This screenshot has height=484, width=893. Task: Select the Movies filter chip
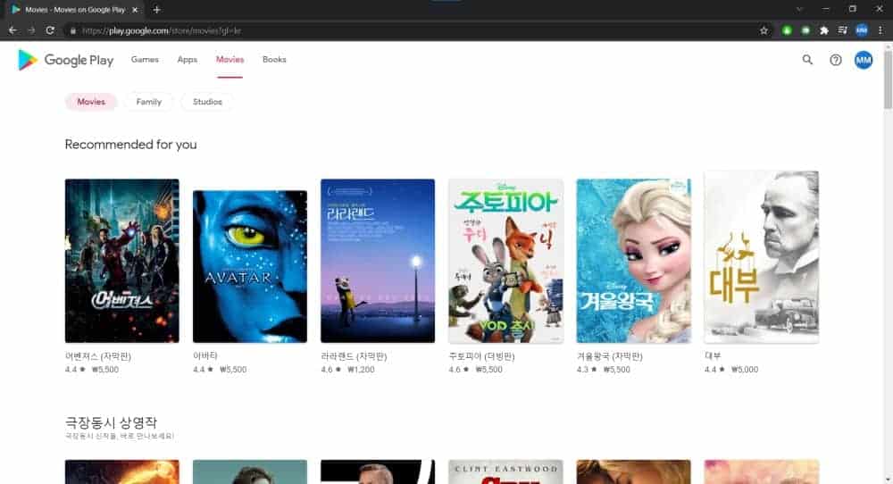pyautogui.click(x=91, y=102)
